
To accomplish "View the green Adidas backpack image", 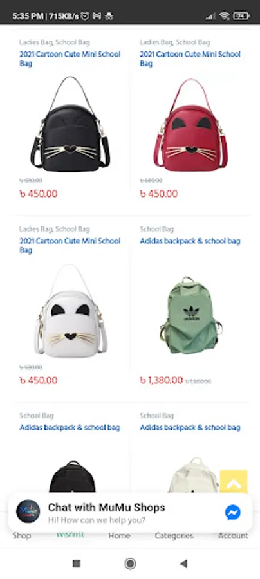I will click(190, 315).
